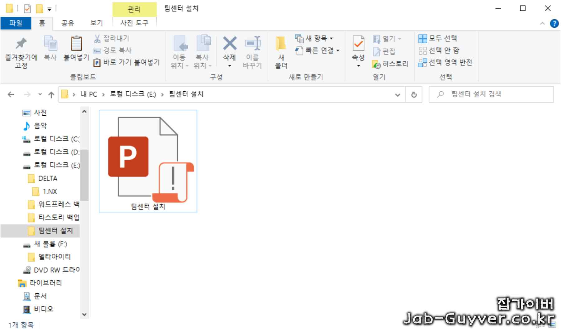The width and height of the screenshot is (561, 332).
Task: Click 팀센터 설치 breadcrumb in address bar
Action: coord(186,94)
